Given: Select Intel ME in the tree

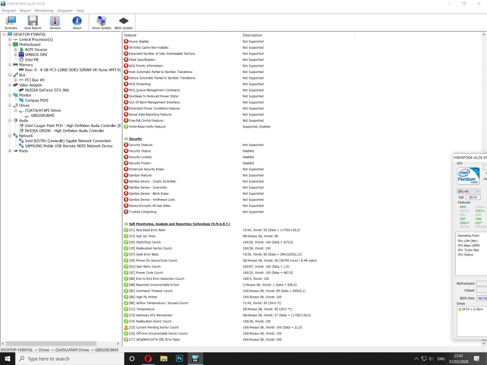Looking at the screenshot, I should point(32,59).
